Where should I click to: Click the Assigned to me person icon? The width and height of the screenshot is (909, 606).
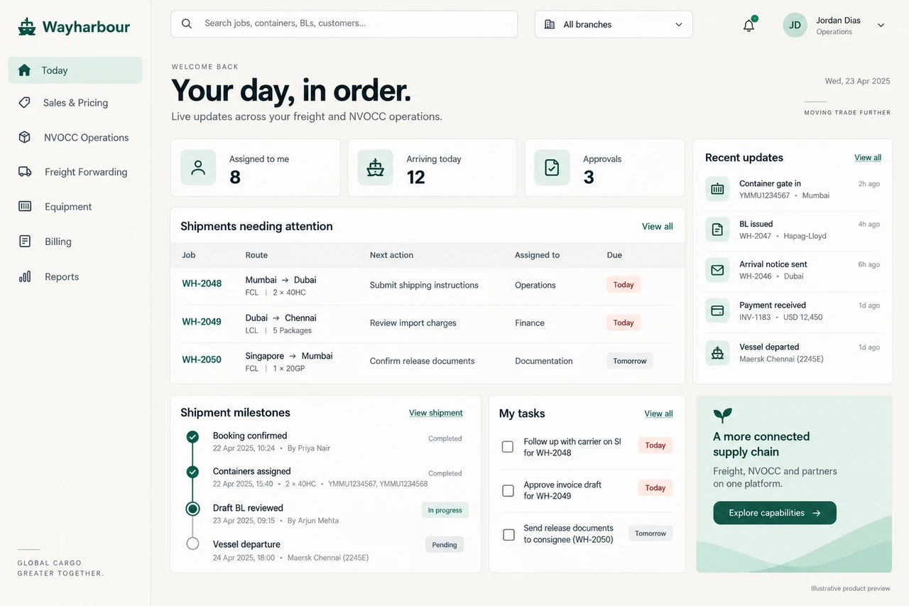(x=198, y=168)
